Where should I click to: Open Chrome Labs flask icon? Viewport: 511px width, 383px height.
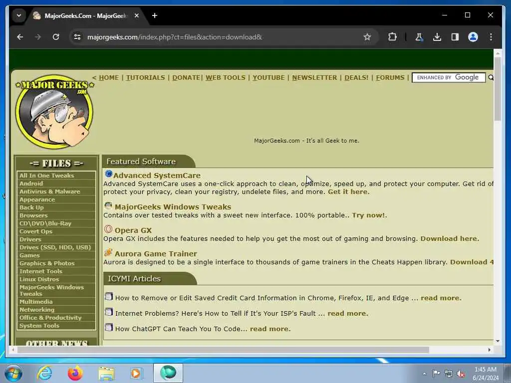419,37
